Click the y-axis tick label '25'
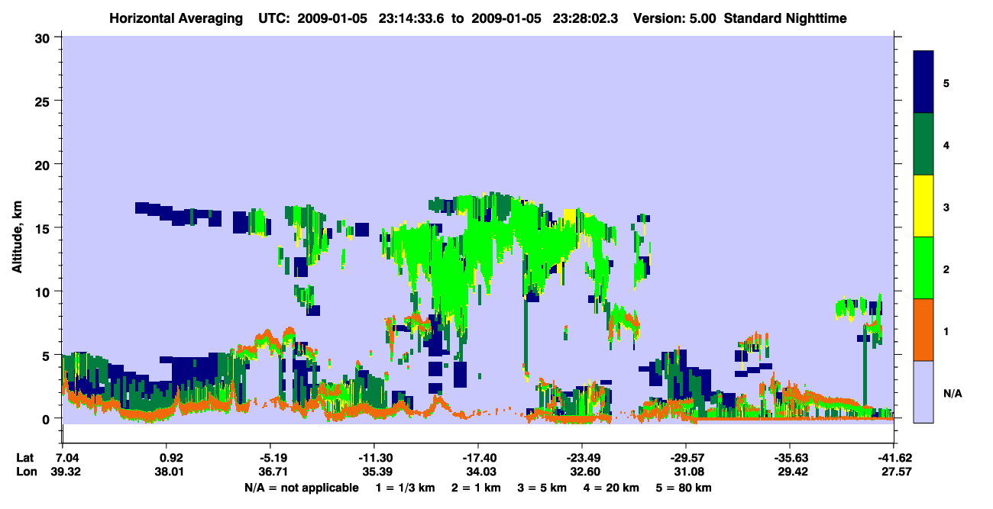Image resolution: width=993 pixels, height=509 pixels. pos(44,101)
